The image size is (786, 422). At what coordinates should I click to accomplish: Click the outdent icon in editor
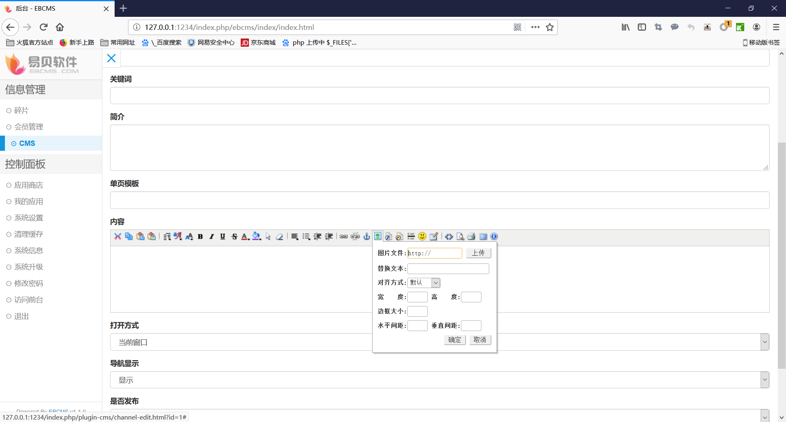click(x=317, y=236)
